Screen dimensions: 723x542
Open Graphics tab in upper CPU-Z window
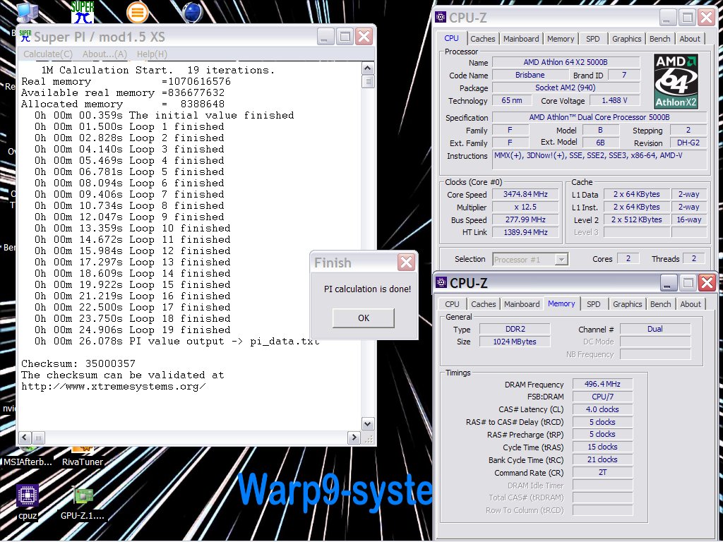[627, 39]
